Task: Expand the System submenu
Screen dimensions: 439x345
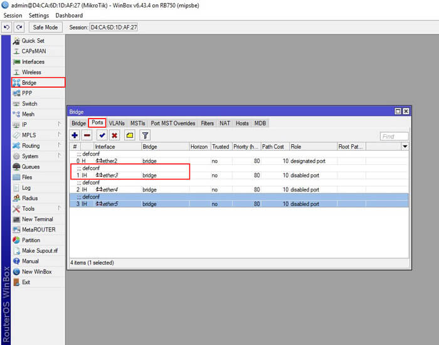Action: click(x=38, y=156)
